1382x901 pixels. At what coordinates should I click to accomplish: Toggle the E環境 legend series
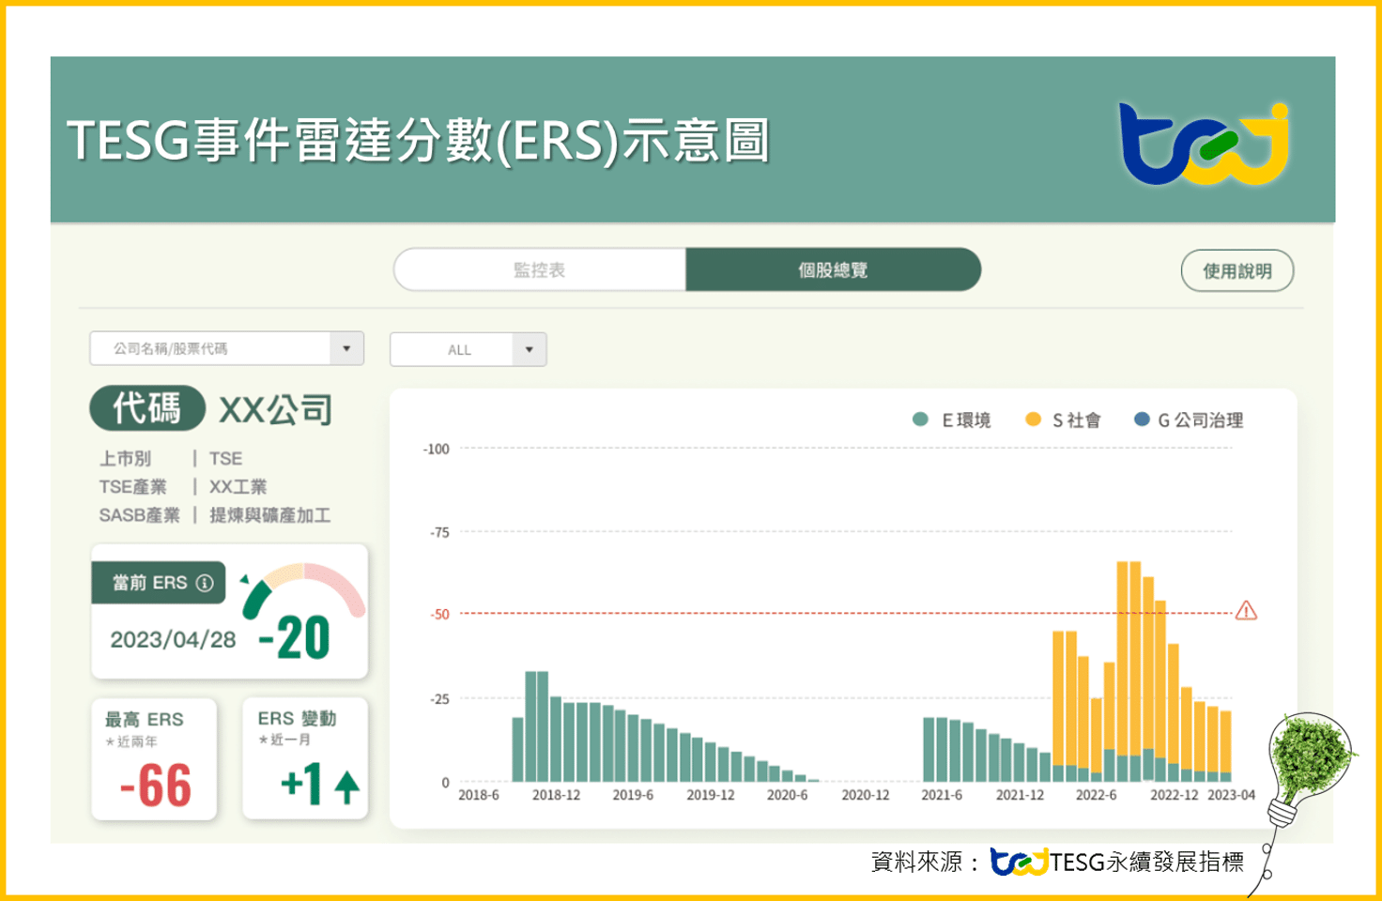coord(952,420)
